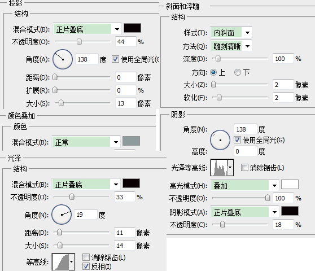Click the 光泽 angle dial
Screen dimensions: 315x271
[62, 215]
